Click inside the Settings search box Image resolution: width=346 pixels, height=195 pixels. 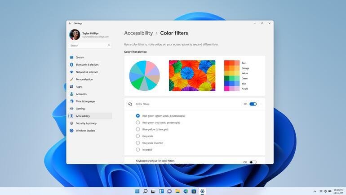coord(90,46)
